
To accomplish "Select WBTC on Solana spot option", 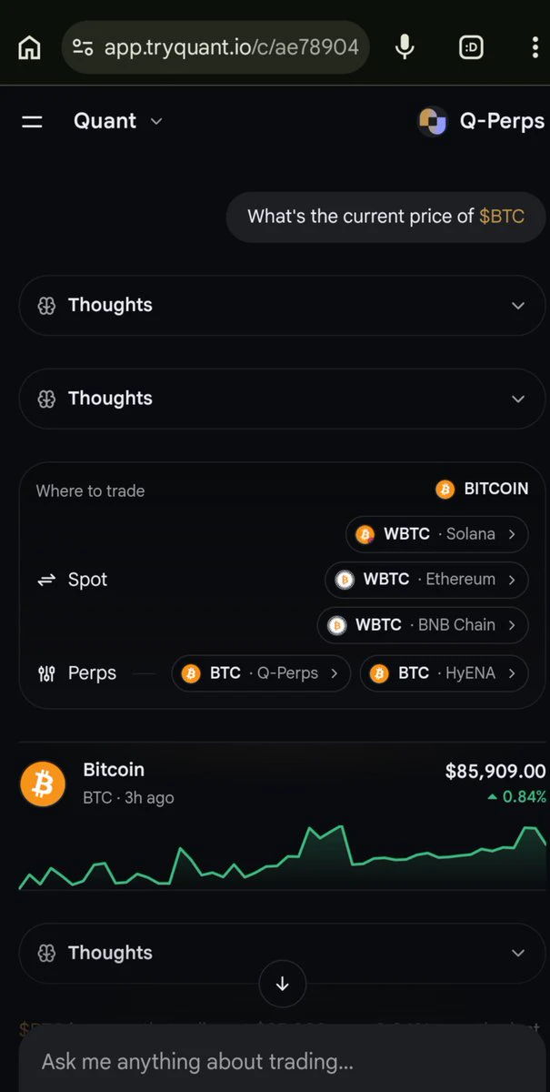I will 437,534.
